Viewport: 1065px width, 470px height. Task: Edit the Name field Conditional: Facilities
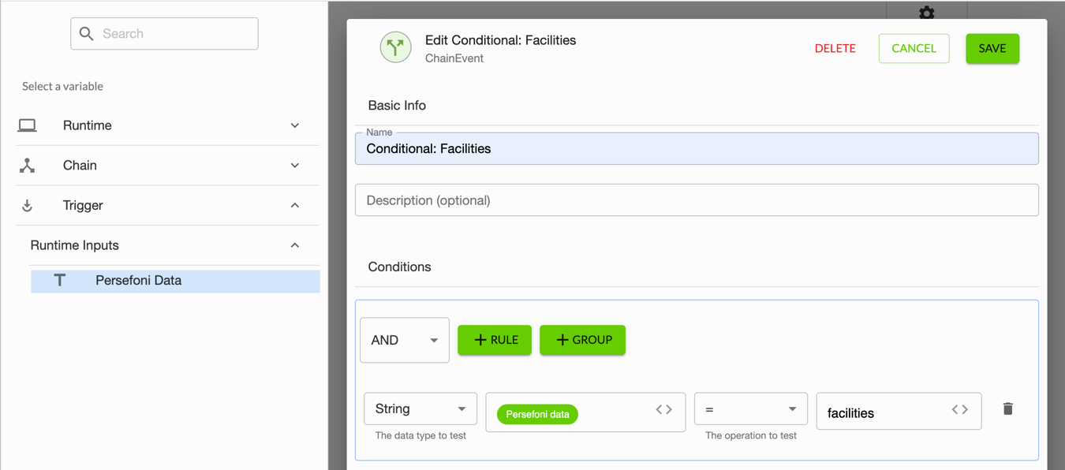point(697,148)
